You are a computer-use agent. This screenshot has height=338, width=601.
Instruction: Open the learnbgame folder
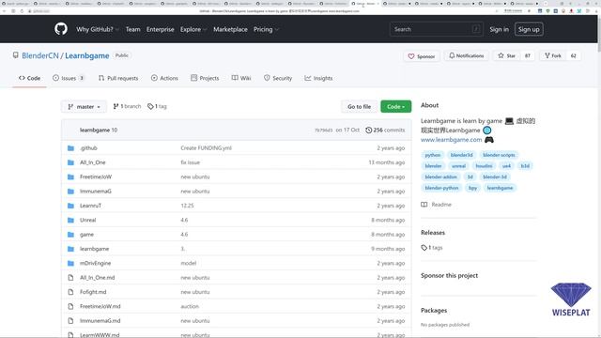94,249
